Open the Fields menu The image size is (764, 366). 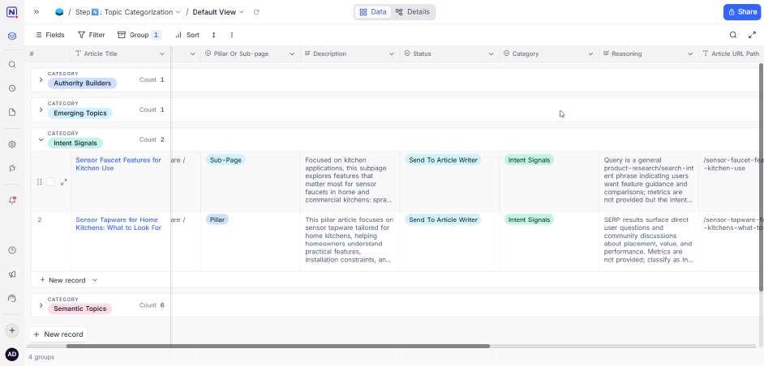[x=50, y=35]
